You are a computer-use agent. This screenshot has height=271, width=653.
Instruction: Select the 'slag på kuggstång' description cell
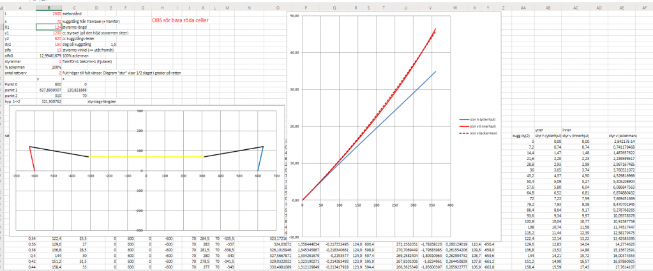pos(74,44)
